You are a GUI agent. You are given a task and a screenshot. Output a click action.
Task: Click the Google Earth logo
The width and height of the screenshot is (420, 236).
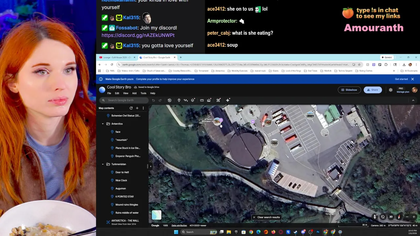(x=102, y=89)
